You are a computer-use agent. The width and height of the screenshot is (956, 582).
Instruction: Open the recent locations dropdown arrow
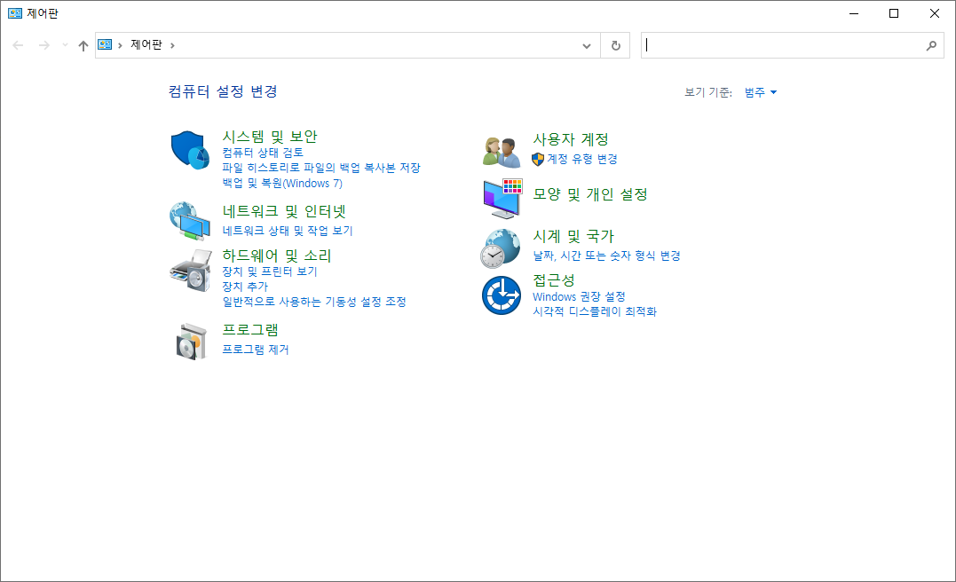(65, 45)
